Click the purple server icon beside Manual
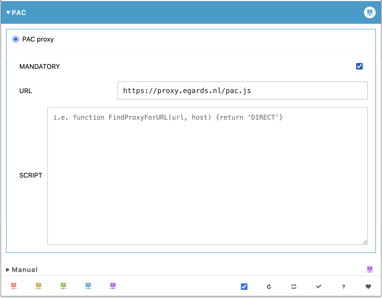382x298 pixels. (x=370, y=269)
